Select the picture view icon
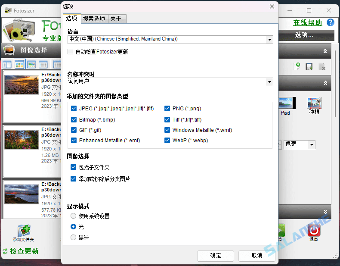This screenshot has width=340, height=266. (x=31, y=65)
